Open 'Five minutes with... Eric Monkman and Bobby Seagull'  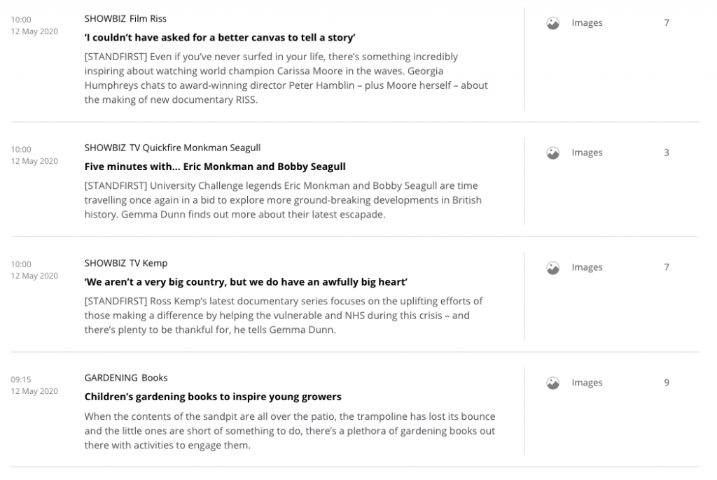215,167
